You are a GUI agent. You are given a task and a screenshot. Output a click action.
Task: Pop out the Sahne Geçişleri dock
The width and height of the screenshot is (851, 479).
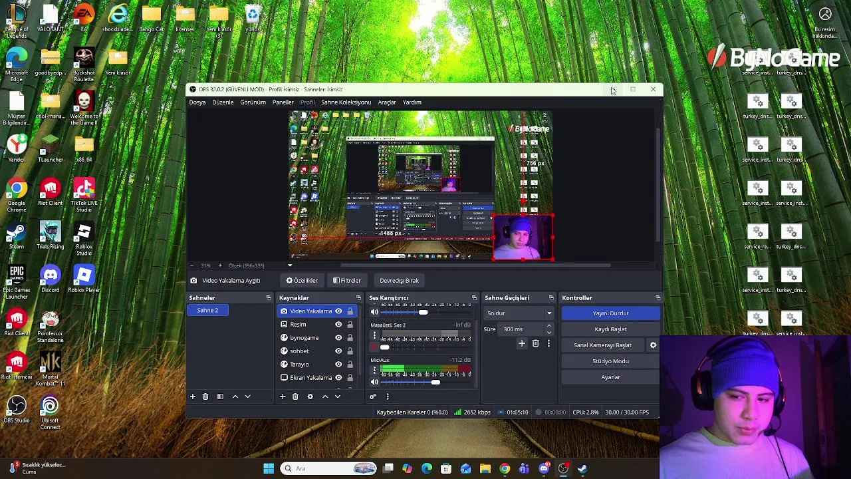[x=551, y=298]
